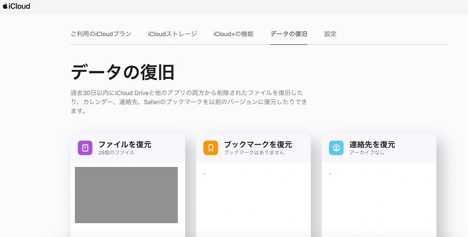468x237 pixels.
Task: Open the iCloud+の機能 tab
Action: tap(233, 34)
